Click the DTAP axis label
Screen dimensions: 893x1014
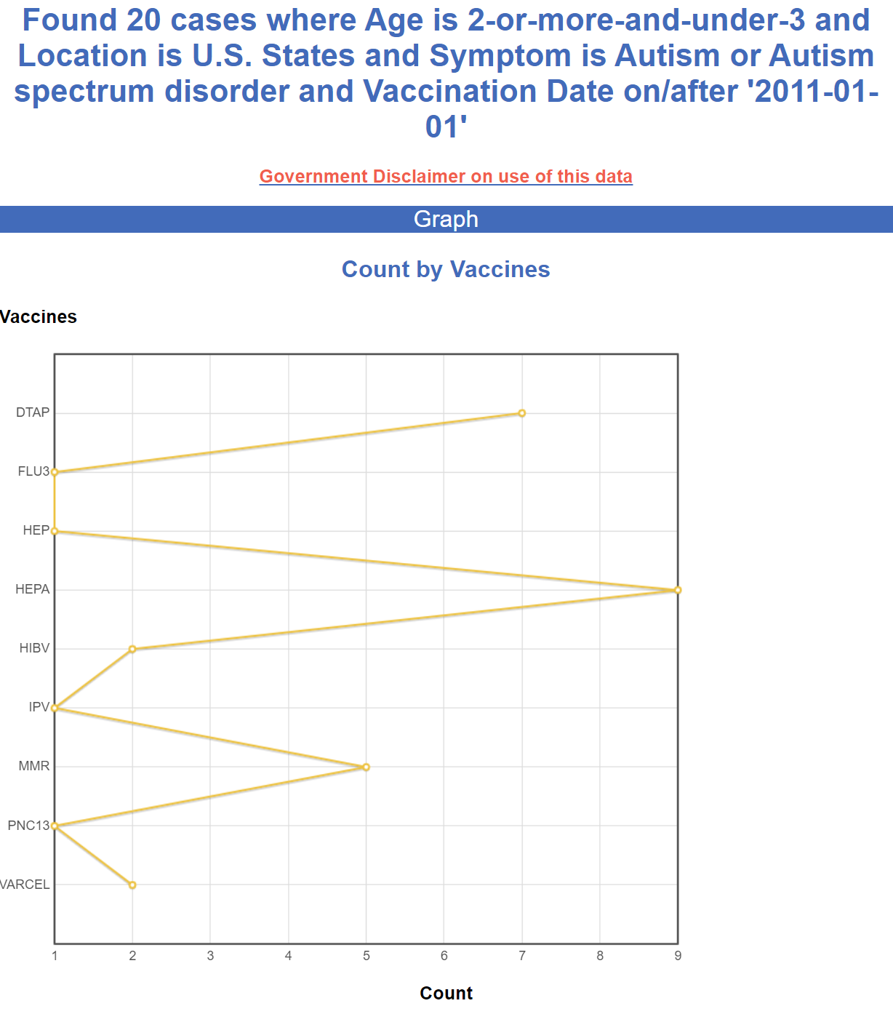point(33,412)
